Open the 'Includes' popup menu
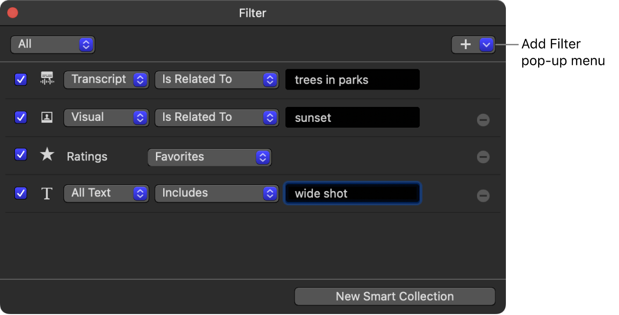 [217, 193]
